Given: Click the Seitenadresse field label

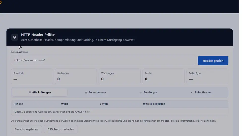Looking at the screenshot, I should pos(19,52).
